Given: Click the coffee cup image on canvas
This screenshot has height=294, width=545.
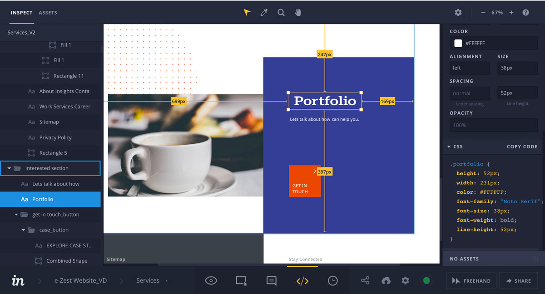Looking at the screenshot, I should point(186,145).
